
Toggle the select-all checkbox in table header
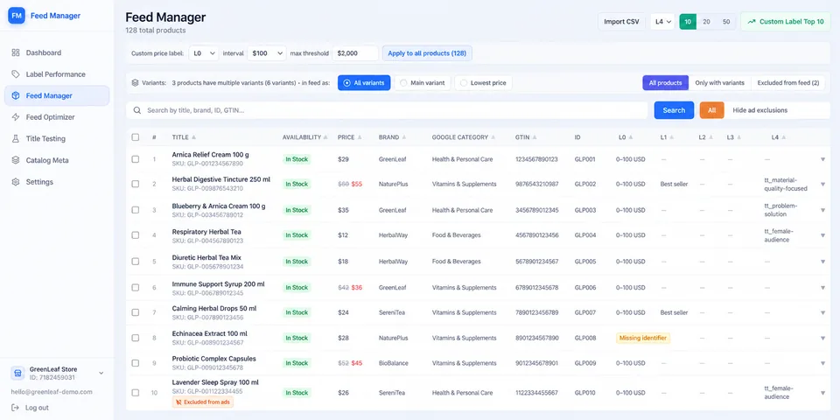tap(136, 137)
